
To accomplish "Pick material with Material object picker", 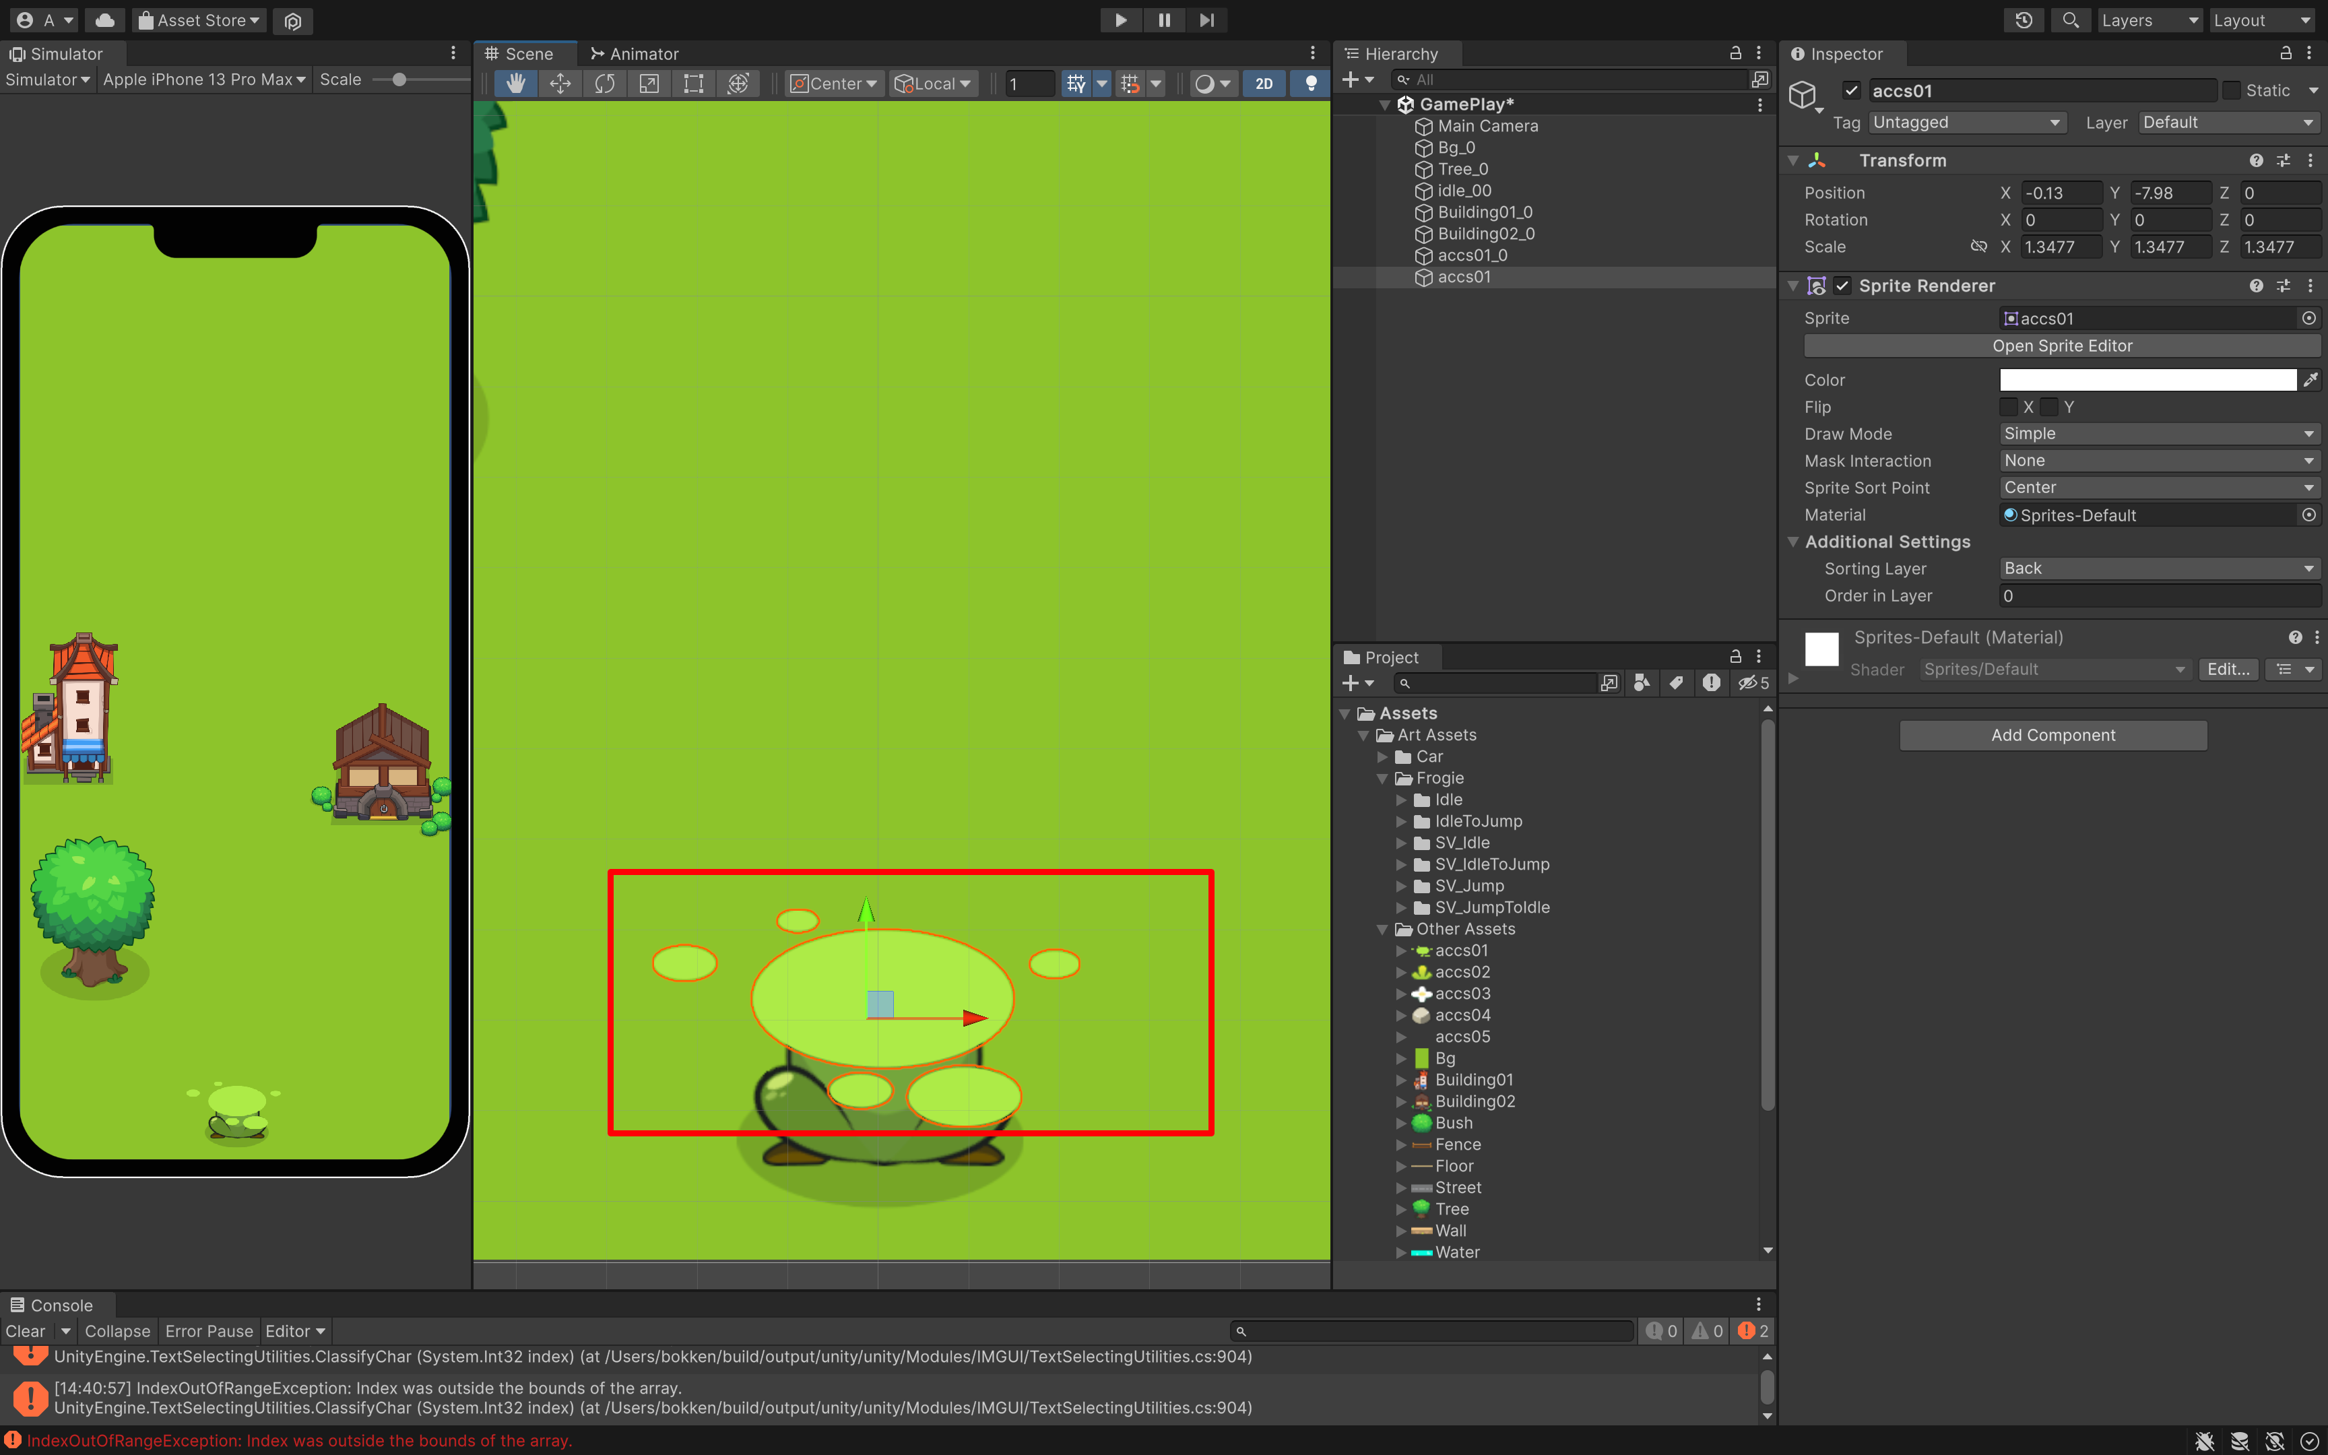I will 2308,515.
